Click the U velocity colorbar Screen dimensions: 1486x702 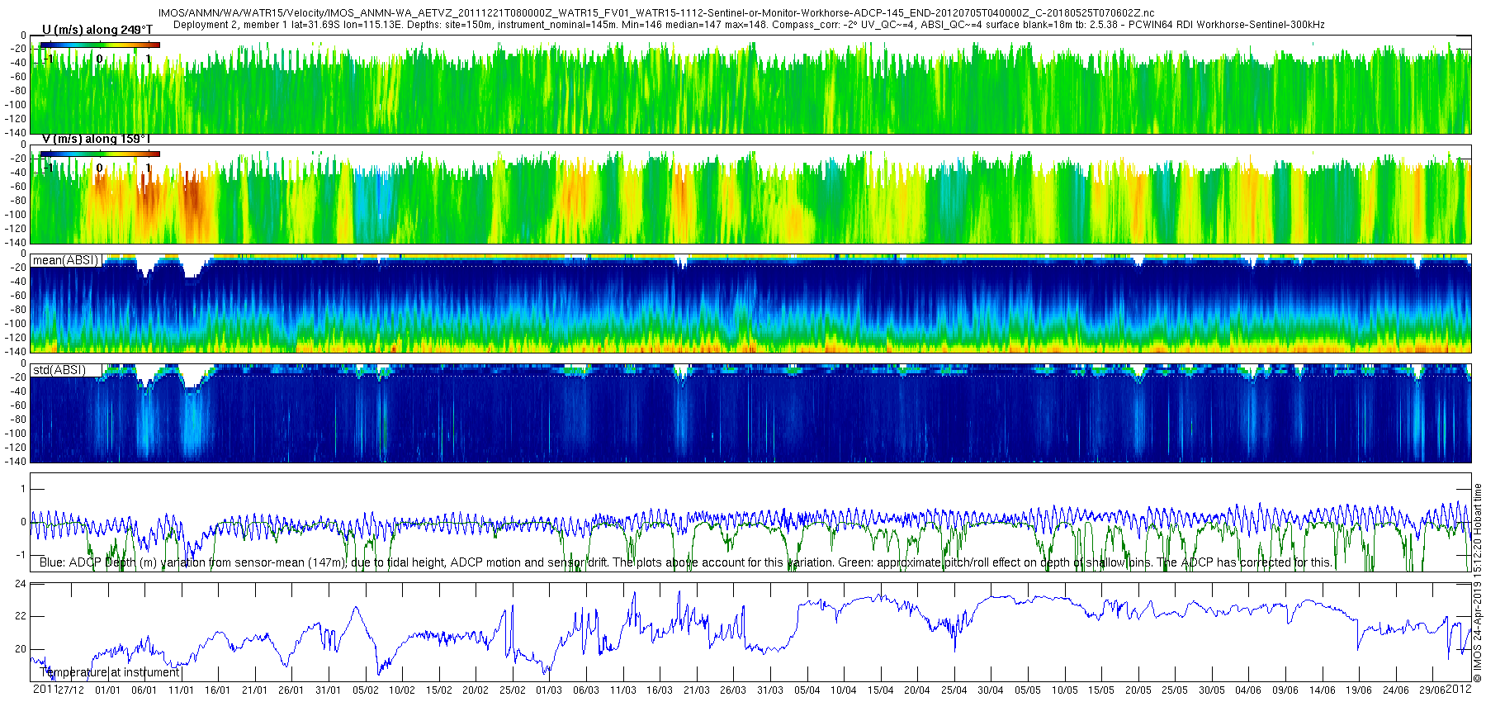[x=99, y=45]
